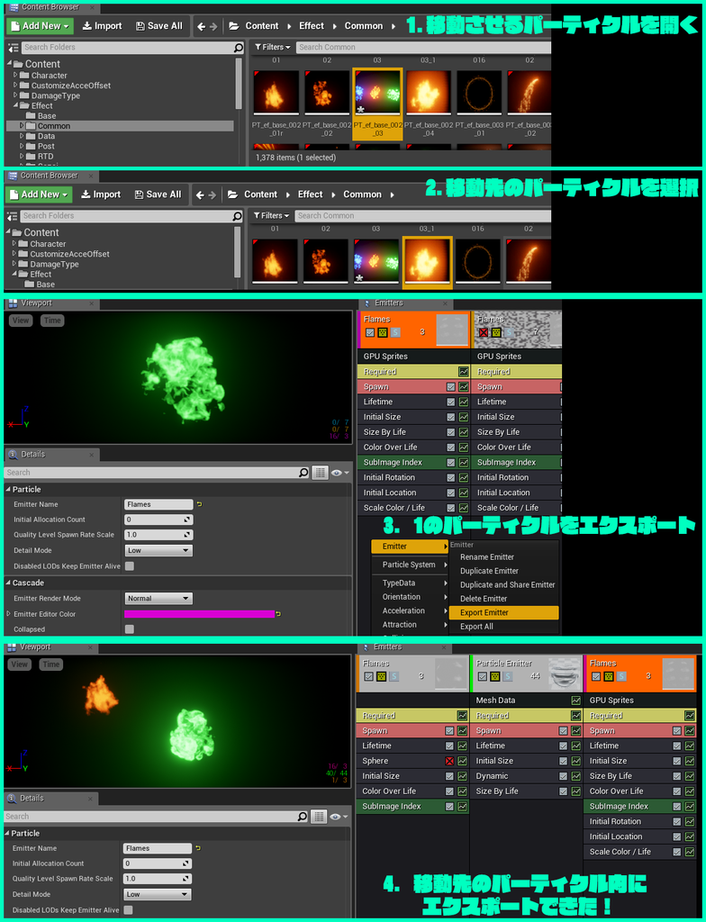Screen dimensions: 706x922
Task: Open the Detail Mode dropdown in the upper Details panel
Action: [158, 550]
